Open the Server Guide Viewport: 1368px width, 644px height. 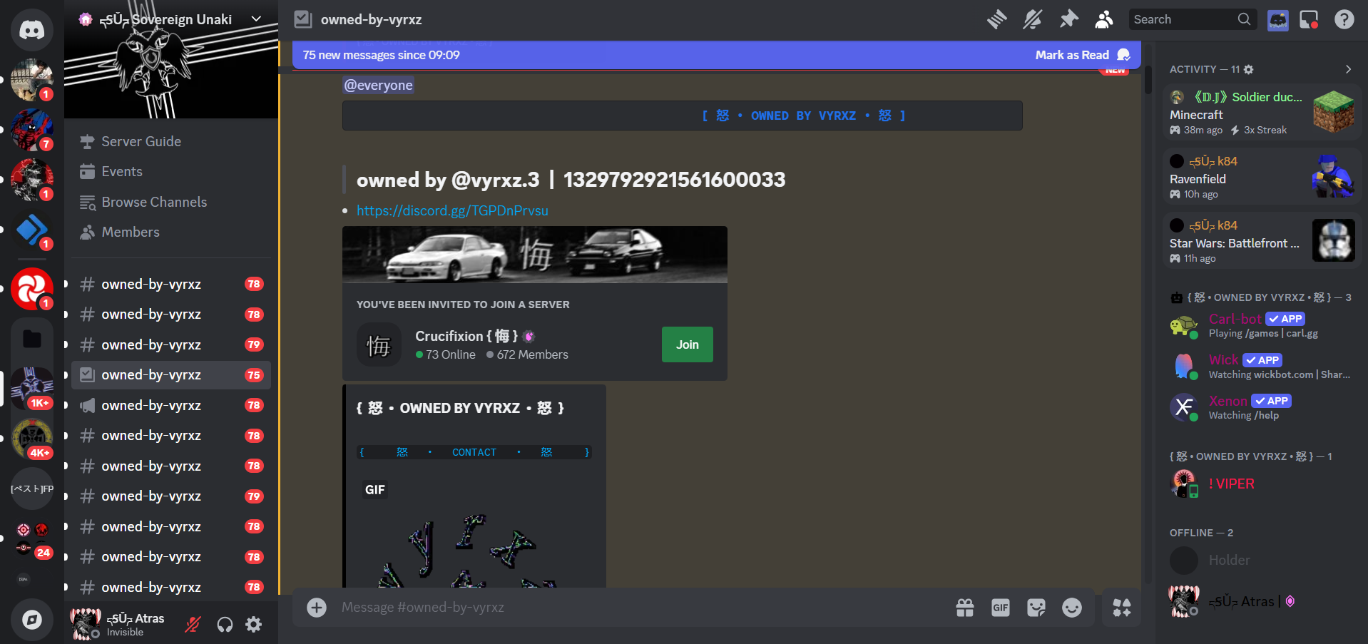[141, 141]
